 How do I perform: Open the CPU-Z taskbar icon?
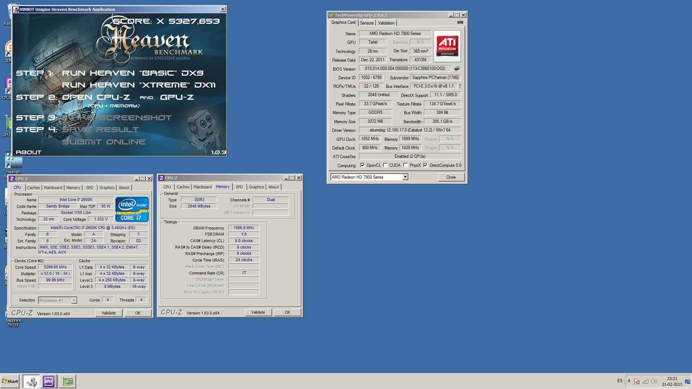(x=49, y=381)
